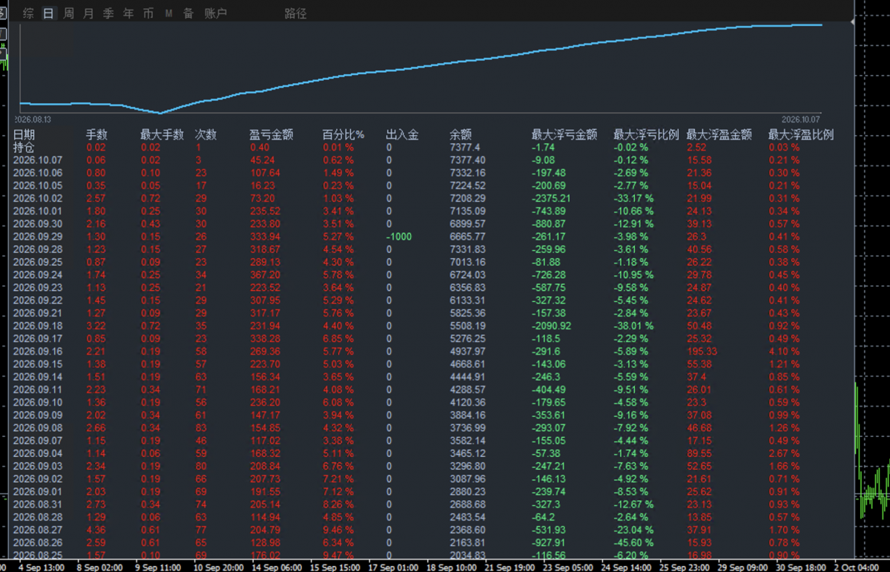Click the 2026.08.13 chart start date label
890x572 pixels.
(33, 119)
